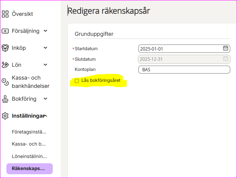
Task: Expand the Inköp menu chevron
Action: click(45, 48)
